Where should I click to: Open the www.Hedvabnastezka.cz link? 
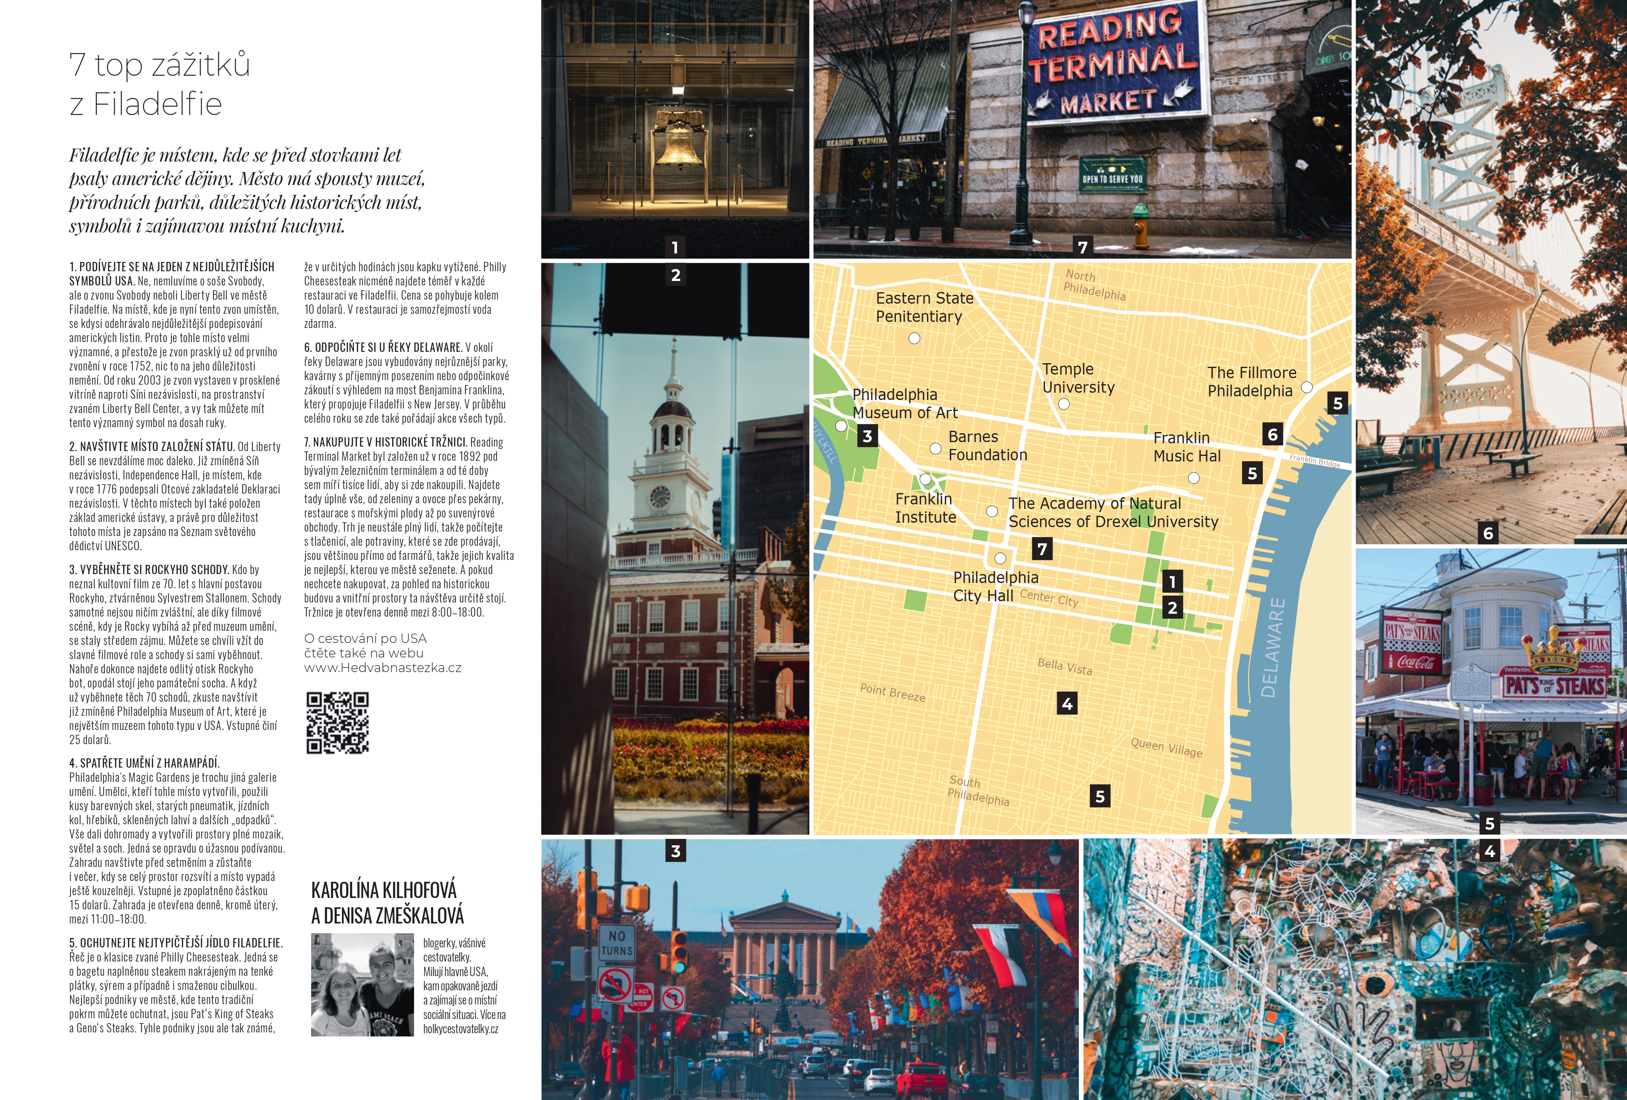coord(382,668)
